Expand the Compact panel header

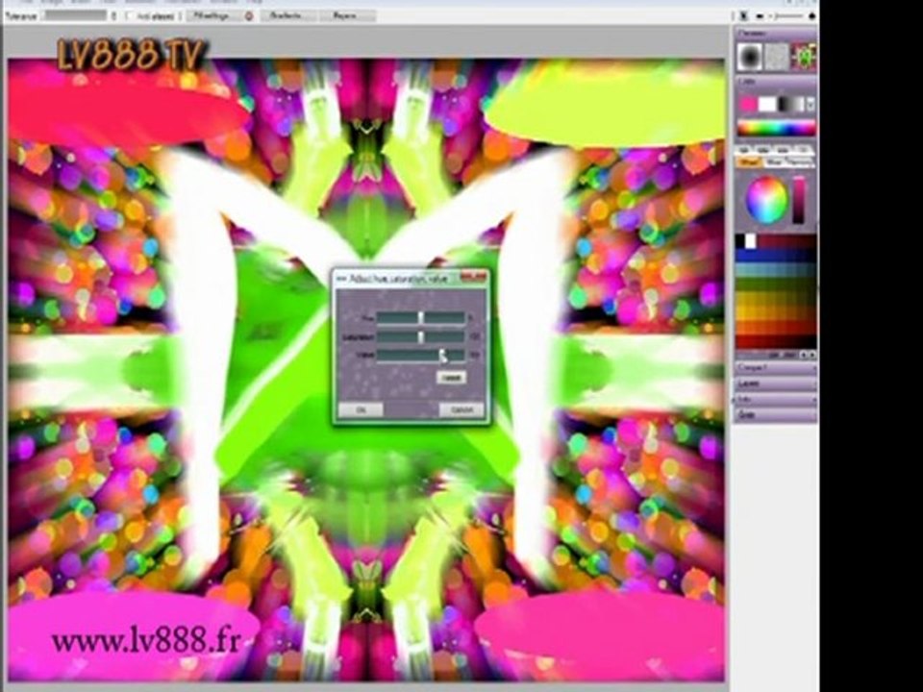(776, 368)
